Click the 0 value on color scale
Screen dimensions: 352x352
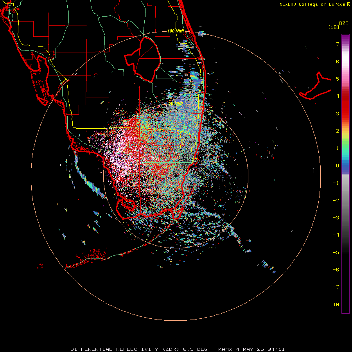pyautogui.click(x=338, y=166)
